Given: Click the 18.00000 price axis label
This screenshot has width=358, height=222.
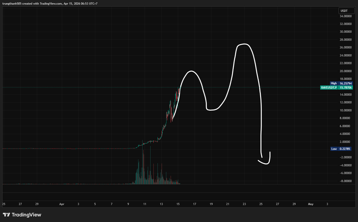Looking at the screenshot, I should click(346, 79).
